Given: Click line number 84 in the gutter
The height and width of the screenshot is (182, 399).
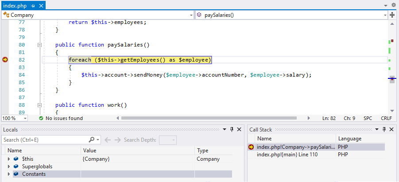Looking at the screenshot, I should [22, 75].
